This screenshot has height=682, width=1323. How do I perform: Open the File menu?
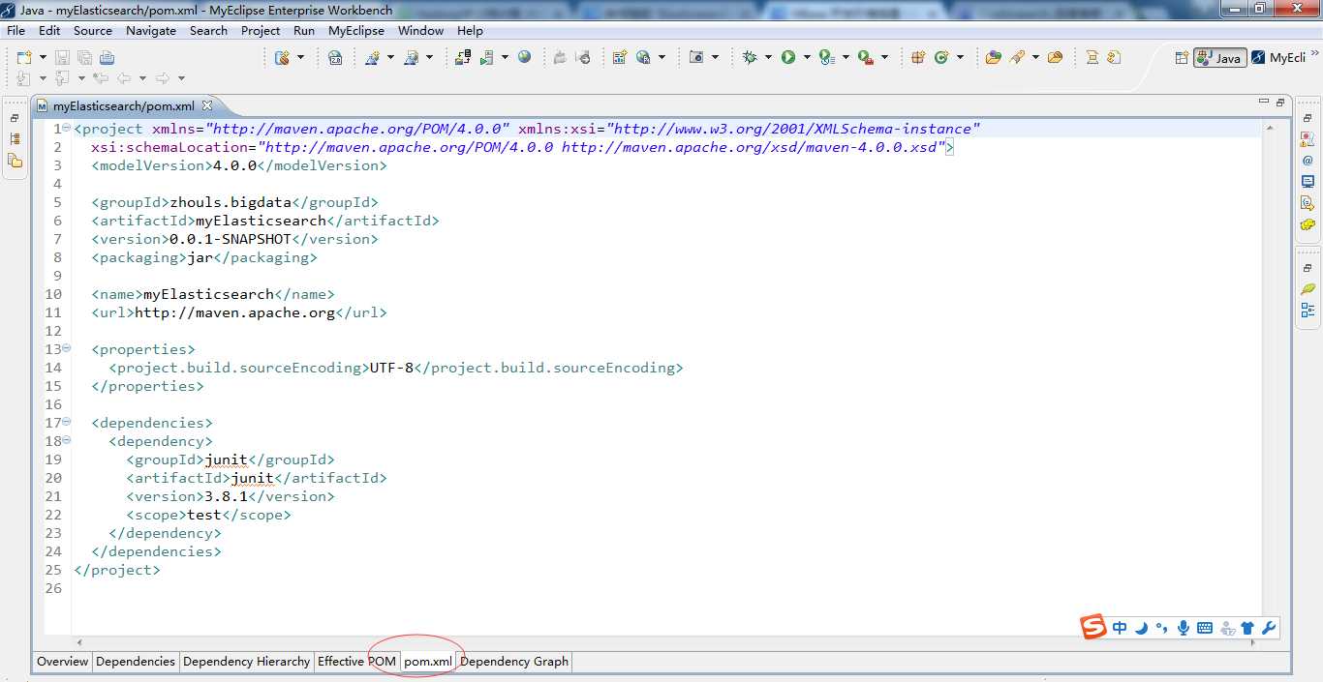pos(15,30)
